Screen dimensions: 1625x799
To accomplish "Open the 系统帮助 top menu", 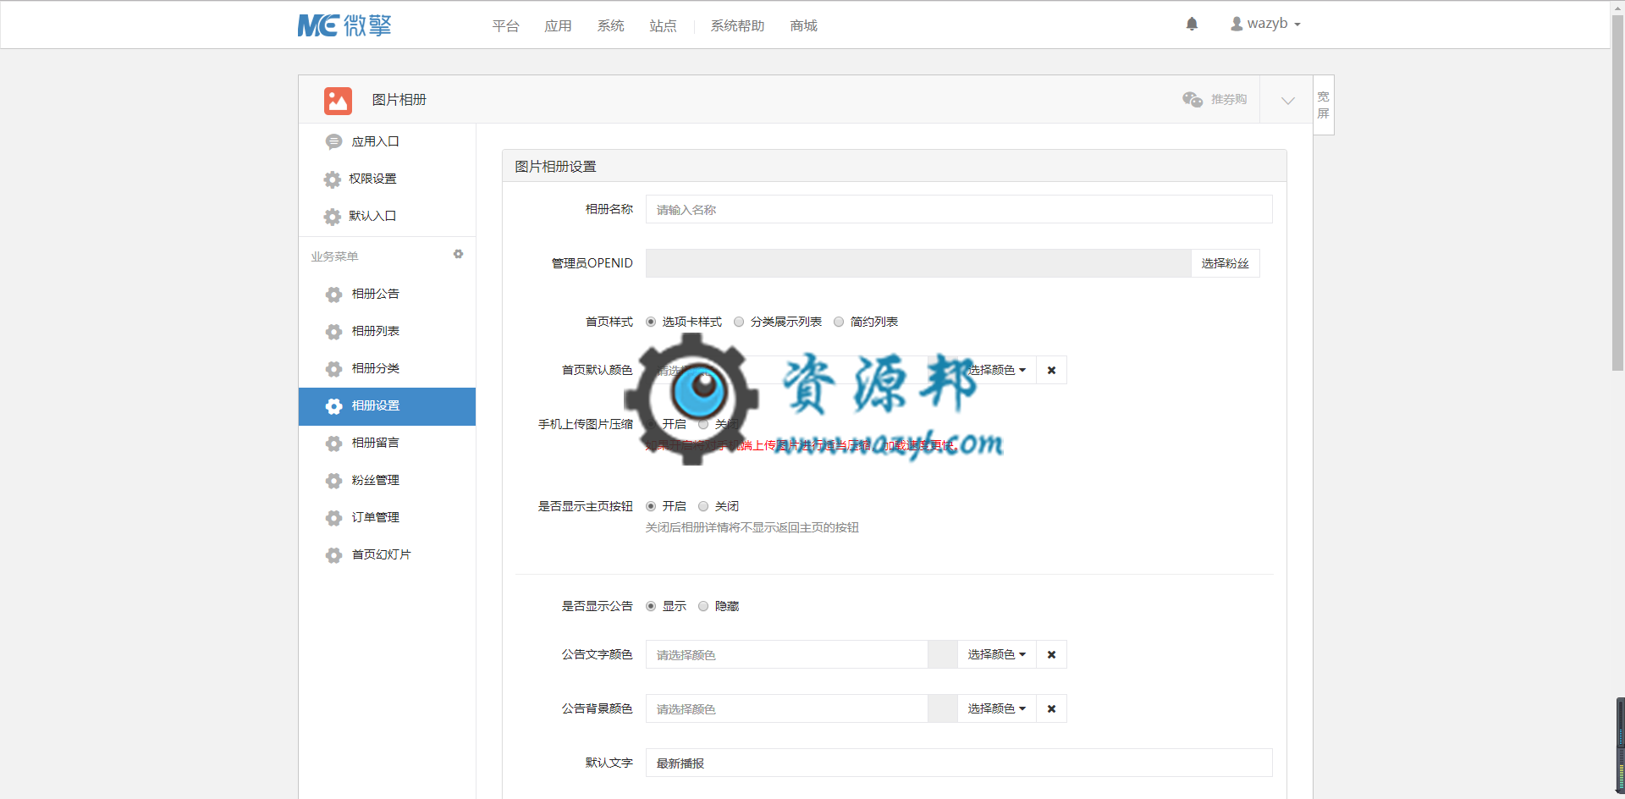I will click(x=737, y=26).
